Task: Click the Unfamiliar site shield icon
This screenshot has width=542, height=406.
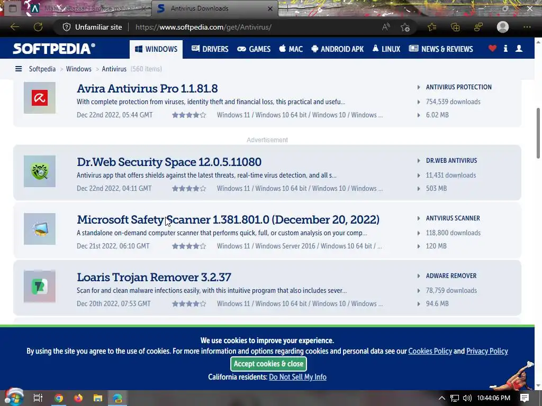Action: click(x=67, y=27)
